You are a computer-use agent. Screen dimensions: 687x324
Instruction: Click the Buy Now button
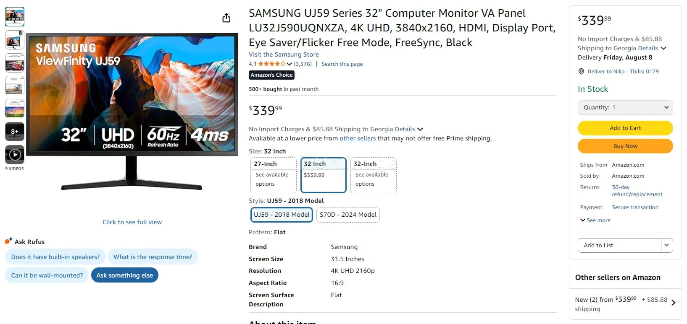(625, 146)
